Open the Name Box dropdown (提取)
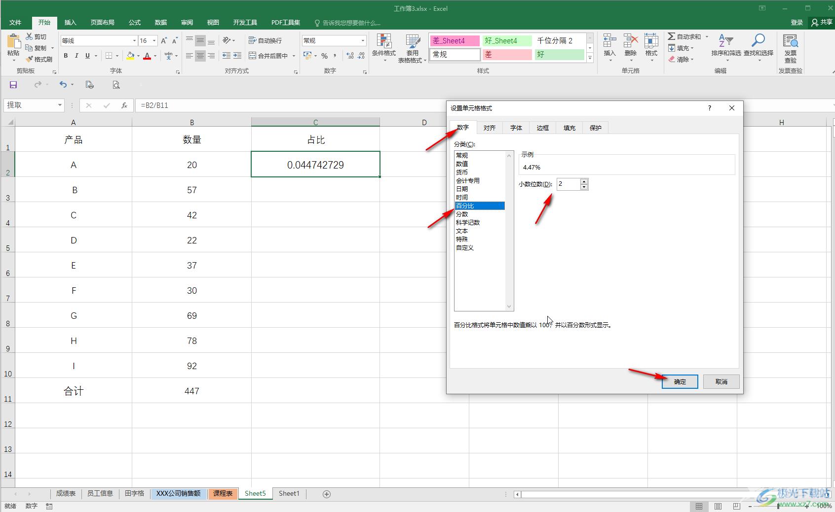 60,105
